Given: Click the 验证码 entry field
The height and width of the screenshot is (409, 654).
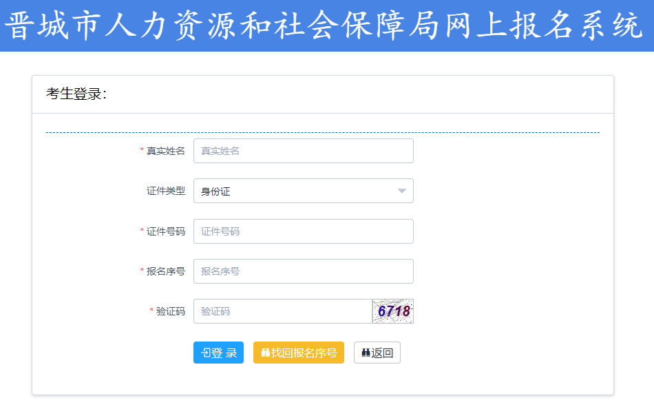Looking at the screenshot, I should pos(282,311).
